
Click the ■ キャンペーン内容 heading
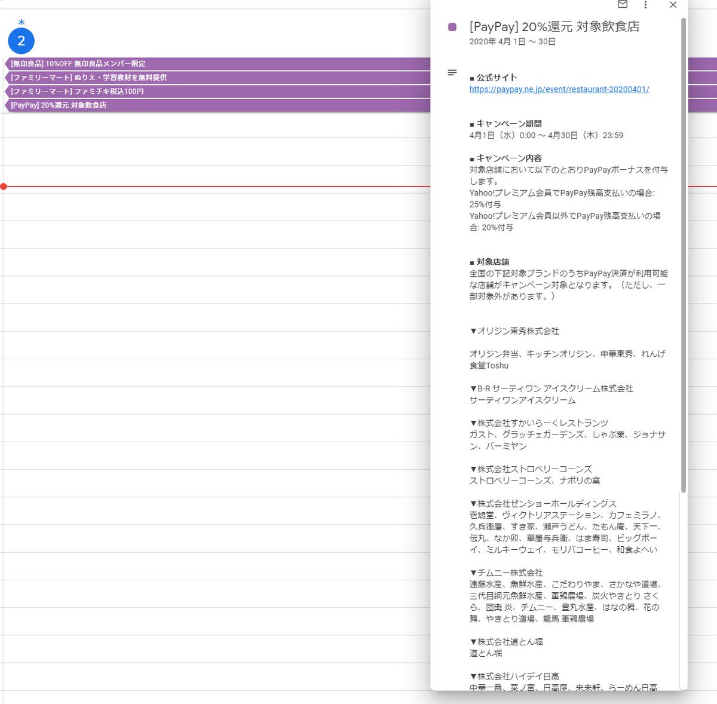pos(506,158)
